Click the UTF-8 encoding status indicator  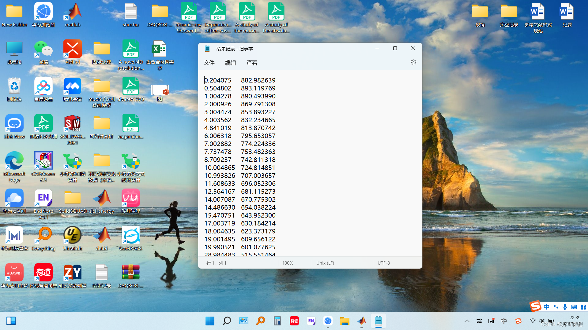(383, 263)
